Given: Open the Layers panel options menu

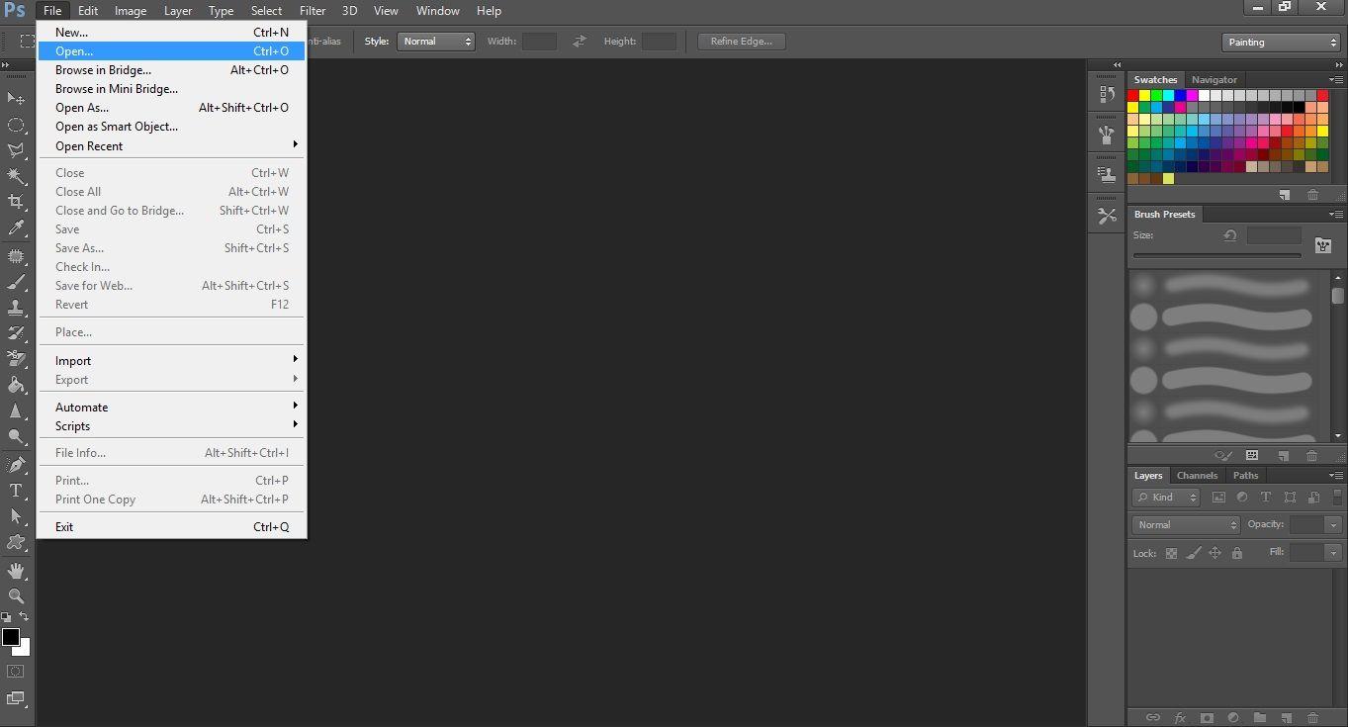Looking at the screenshot, I should [x=1336, y=476].
